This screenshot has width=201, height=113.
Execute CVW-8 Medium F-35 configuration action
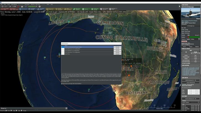click(x=117, y=51)
